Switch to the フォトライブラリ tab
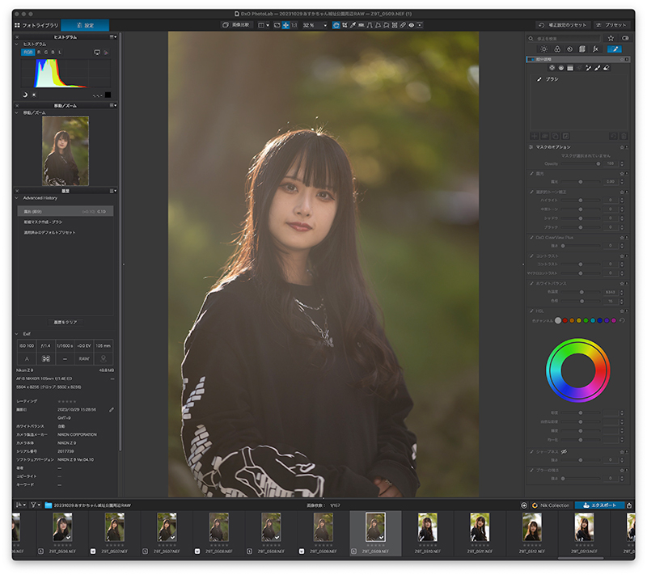 click(x=36, y=25)
